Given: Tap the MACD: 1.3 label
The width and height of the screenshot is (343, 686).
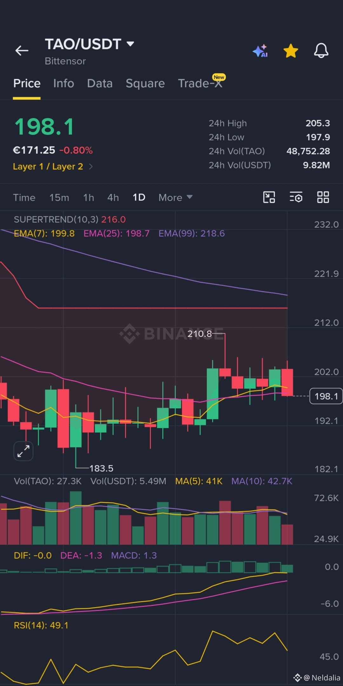Looking at the screenshot, I should pyautogui.click(x=134, y=555).
